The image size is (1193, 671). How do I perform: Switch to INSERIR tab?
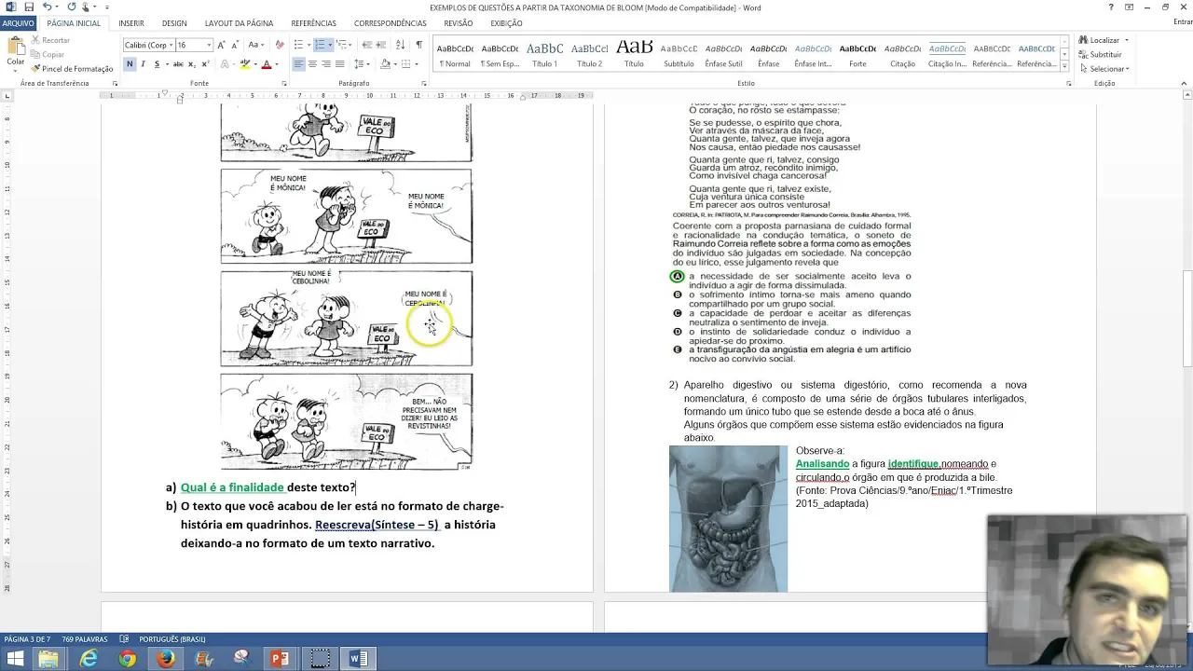pos(131,23)
